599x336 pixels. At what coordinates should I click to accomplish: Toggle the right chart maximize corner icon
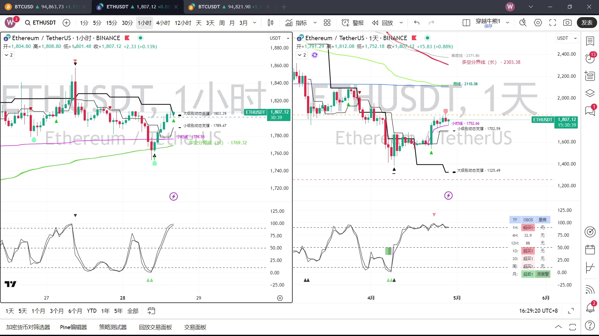click(x=571, y=311)
